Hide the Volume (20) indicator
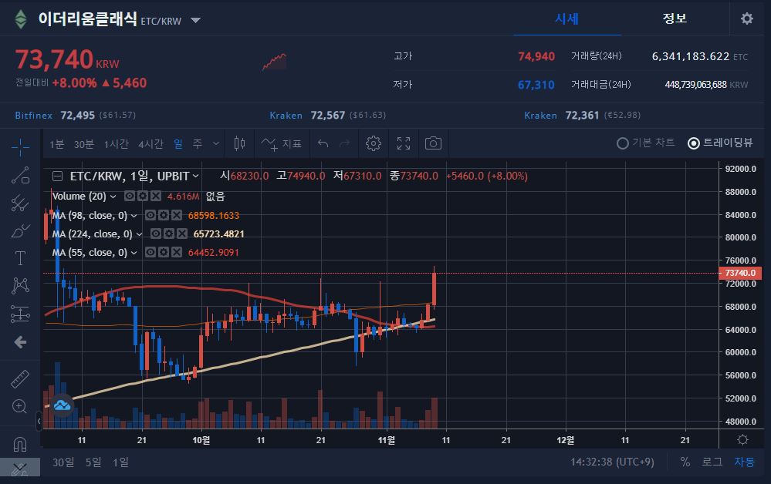Viewport: 771px width, 484px height. 130,197
